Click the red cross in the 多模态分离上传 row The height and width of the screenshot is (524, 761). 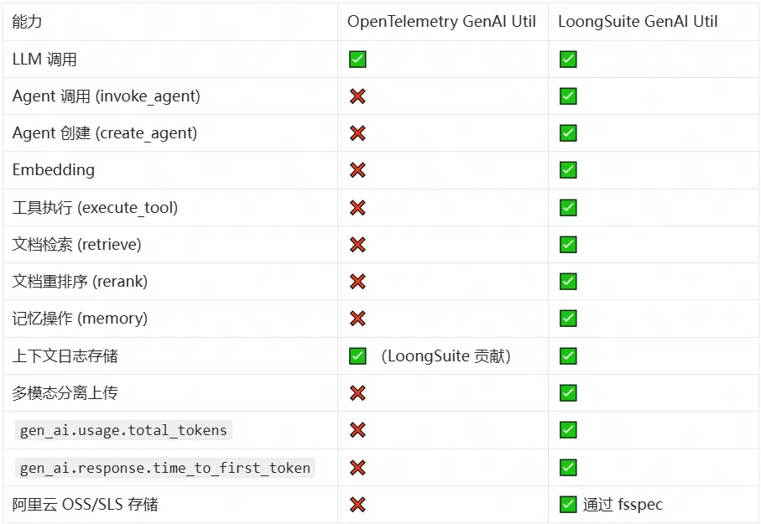coord(357,393)
